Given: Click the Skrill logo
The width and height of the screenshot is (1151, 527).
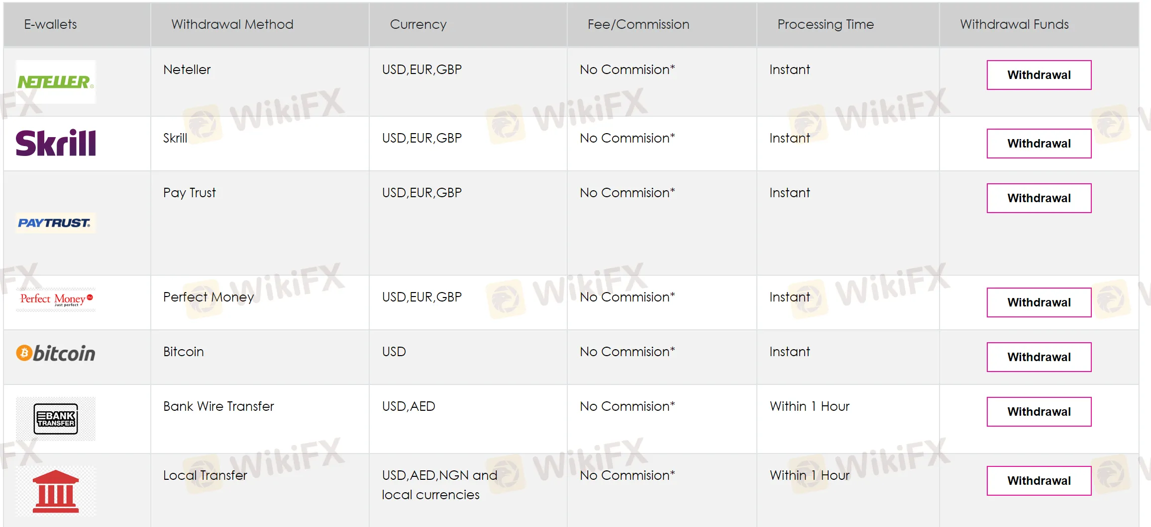Looking at the screenshot, I should 56,143.
